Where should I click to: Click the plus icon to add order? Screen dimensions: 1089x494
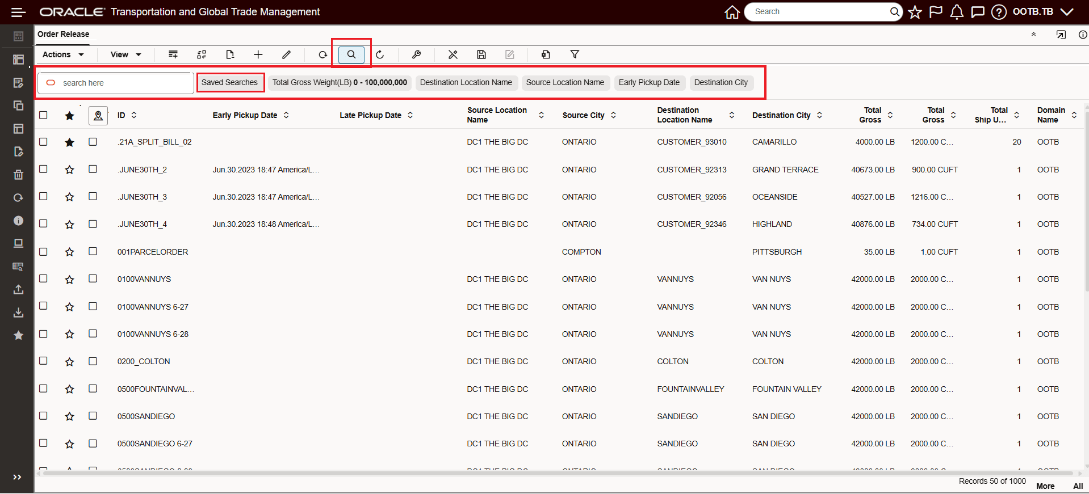tap(258, 54)
